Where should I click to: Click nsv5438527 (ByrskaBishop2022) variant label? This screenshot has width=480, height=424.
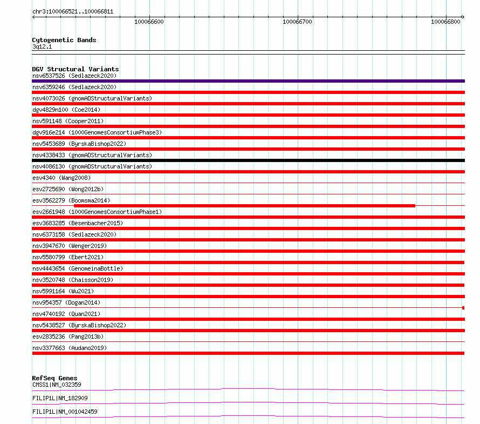coord(79,325)
